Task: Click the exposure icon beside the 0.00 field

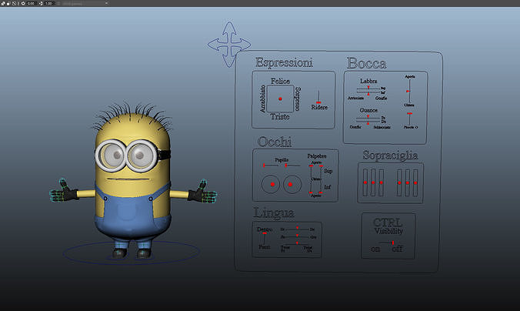Action: 23,3
